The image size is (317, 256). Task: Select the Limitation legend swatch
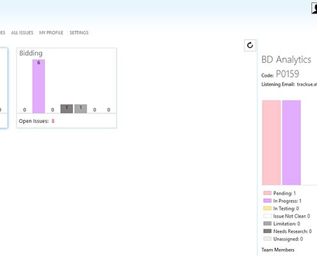[267, 223]
